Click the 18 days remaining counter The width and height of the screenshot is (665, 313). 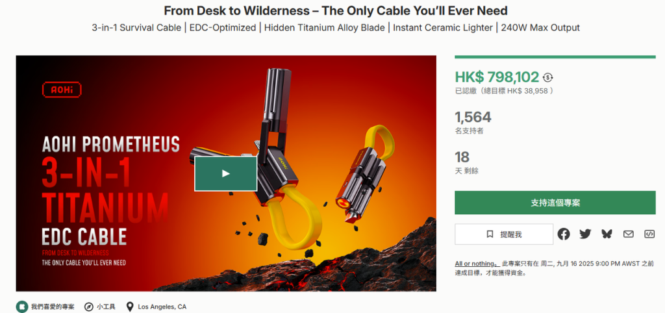pyautogui.click(x=462, y=157)
